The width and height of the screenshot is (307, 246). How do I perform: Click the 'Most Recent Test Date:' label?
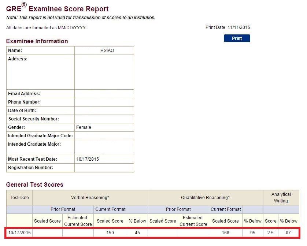pos(33,159)
